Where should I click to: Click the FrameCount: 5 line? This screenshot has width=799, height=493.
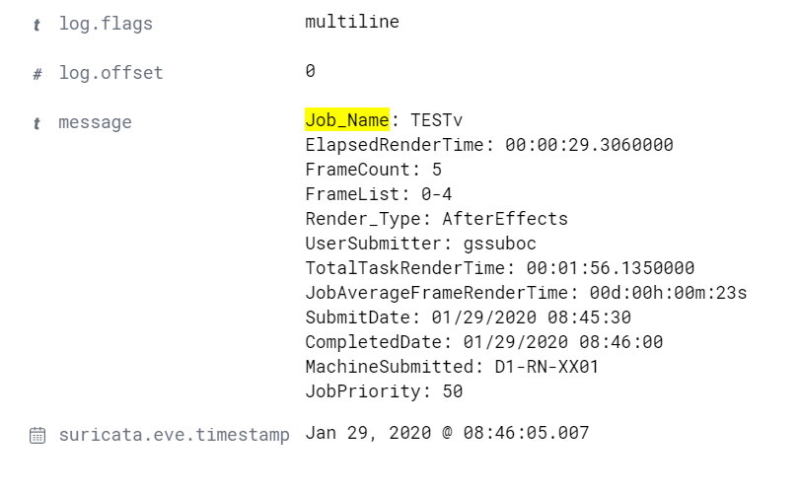pyautogui.click(x=374, y=169)
